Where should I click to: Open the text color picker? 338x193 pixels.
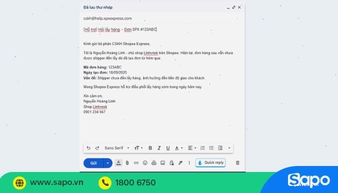coord(178,148)
